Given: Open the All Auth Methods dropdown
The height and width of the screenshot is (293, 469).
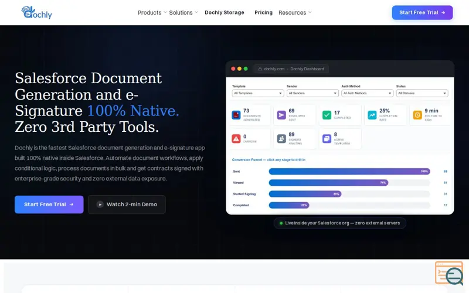Looking at the screenshot, I should point(368,93).
